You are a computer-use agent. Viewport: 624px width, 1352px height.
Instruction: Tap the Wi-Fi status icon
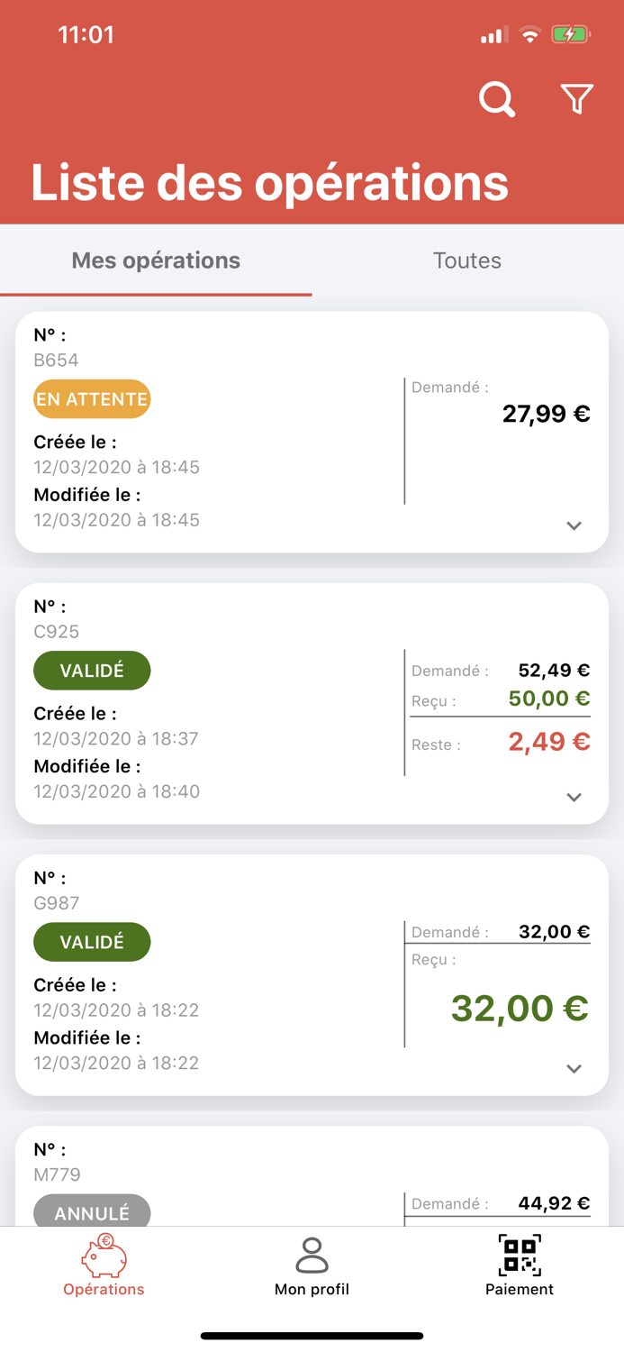pyautogui.click(x=530, y=35)
